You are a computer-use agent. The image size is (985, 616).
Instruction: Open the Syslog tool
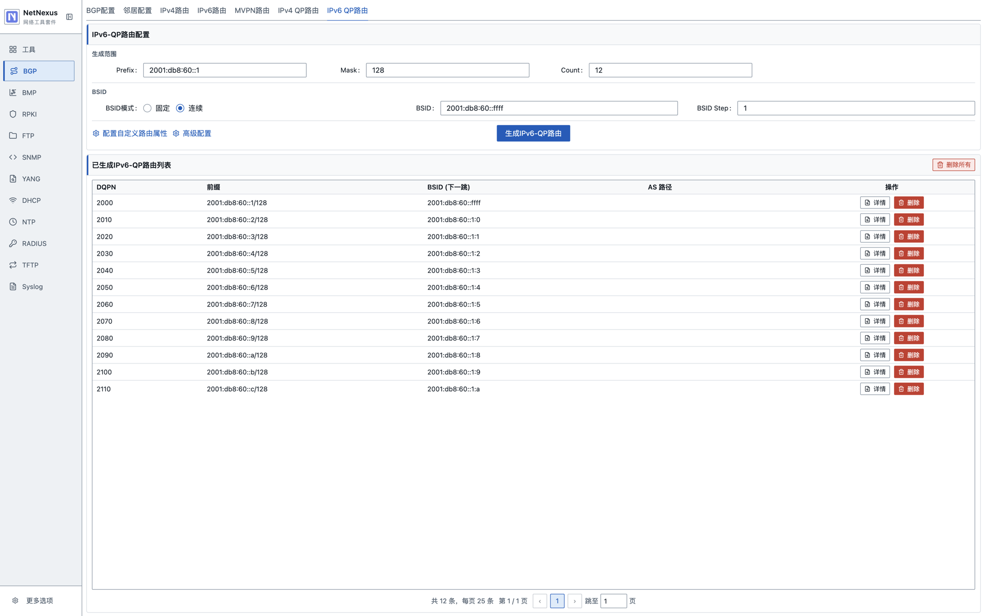pos(39,286)
